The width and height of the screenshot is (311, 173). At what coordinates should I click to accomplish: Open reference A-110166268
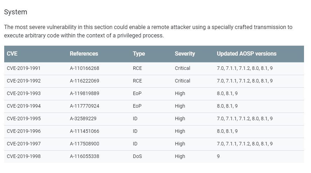pyautogui.click(x=84, y=68)
